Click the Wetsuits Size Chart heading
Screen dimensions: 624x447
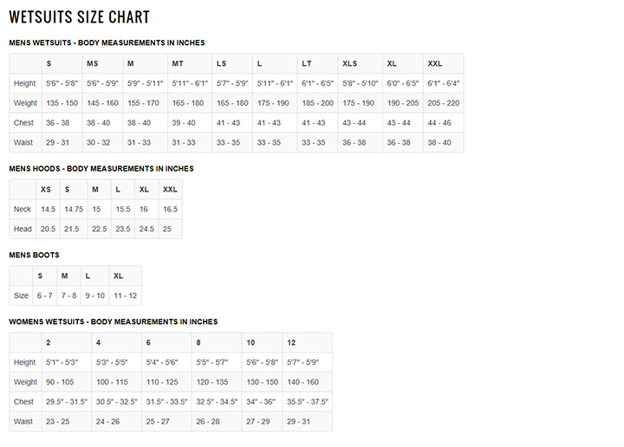(79, 17)
